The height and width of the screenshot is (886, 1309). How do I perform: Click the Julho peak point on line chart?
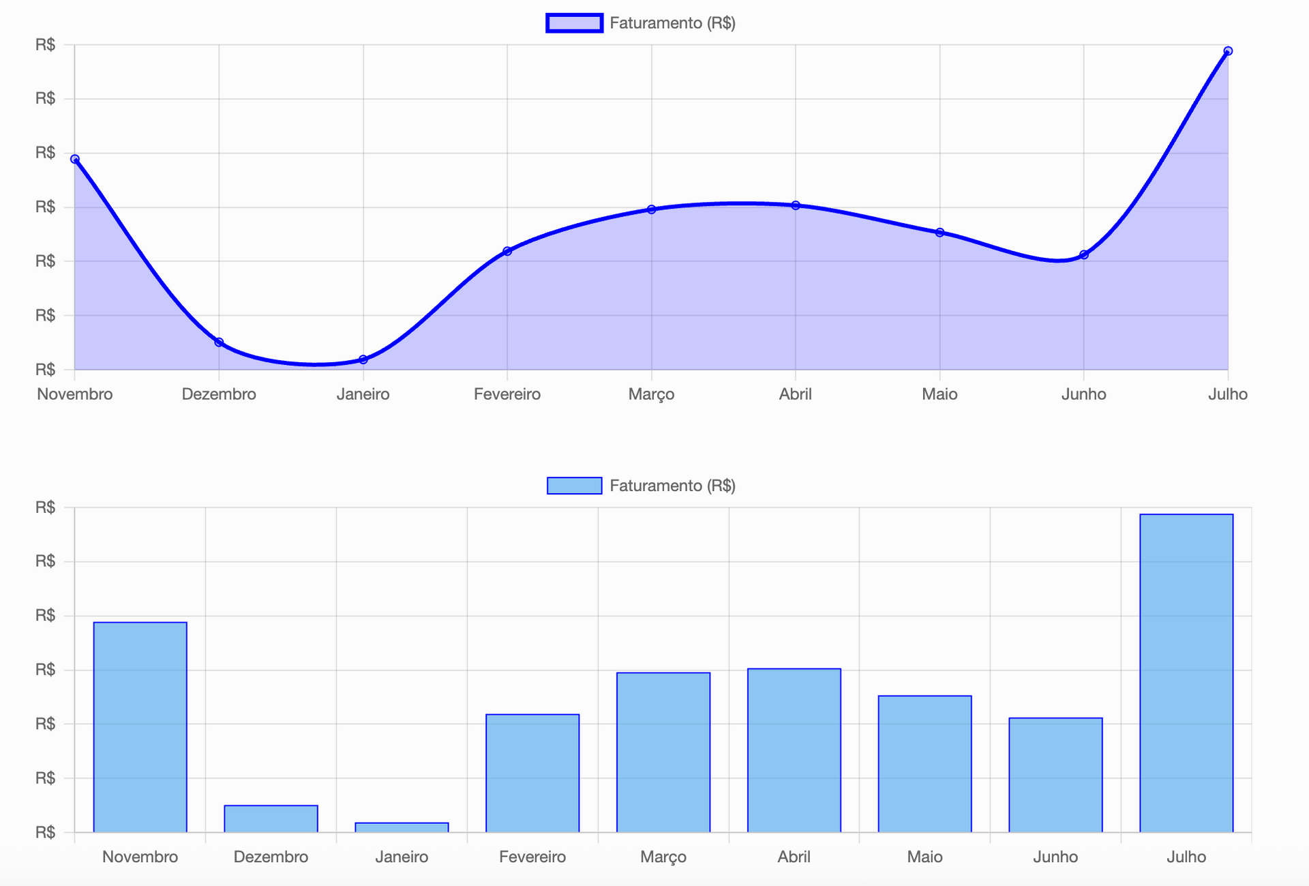click(1228, 51)
